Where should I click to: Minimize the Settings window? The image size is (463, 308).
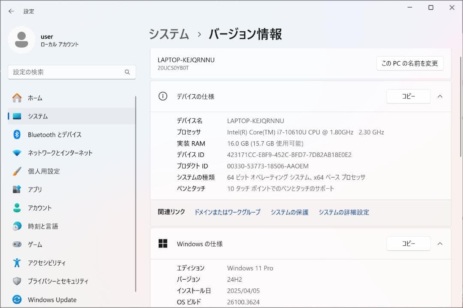coord(409,7)
